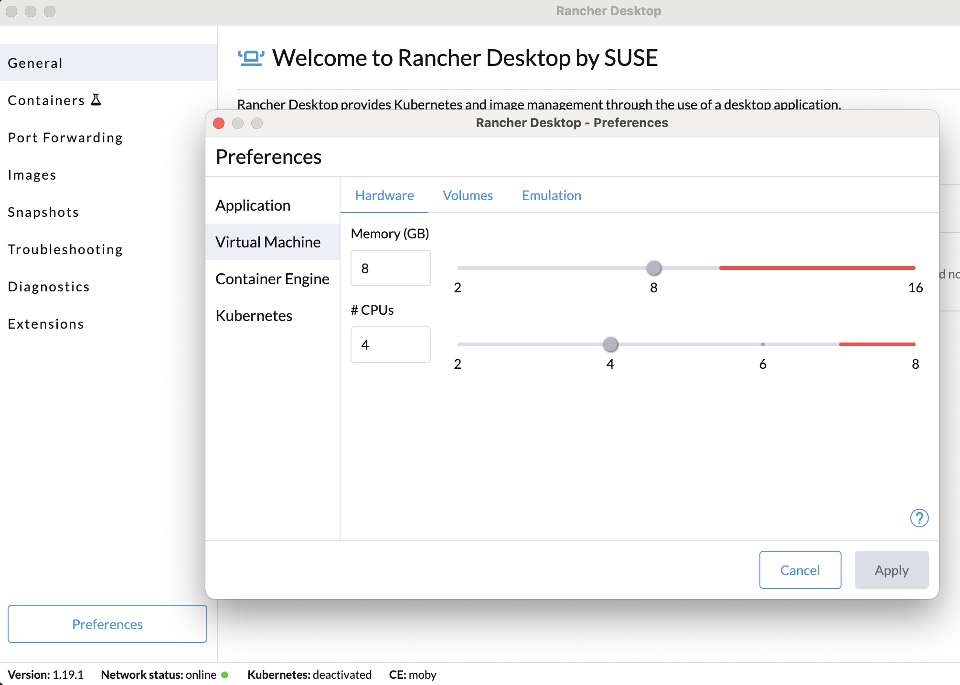Select Container Engine in preferences sidebar
The width and height of the screenshot is (960, 685).
point(272,279)
